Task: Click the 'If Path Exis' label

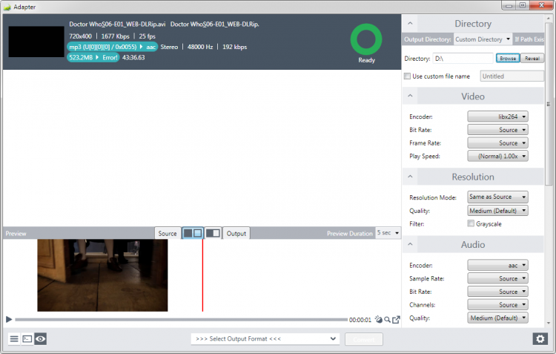Action: tap(529, 39)
